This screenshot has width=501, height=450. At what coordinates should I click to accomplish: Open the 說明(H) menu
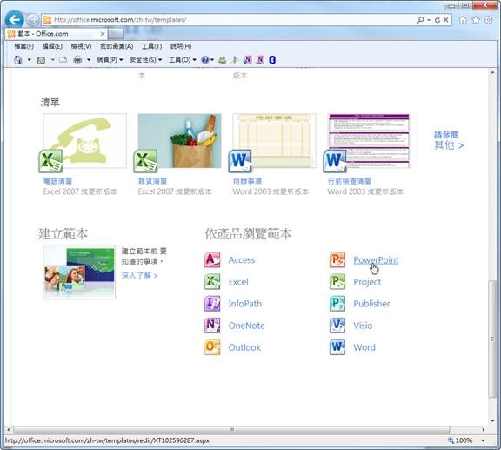pyautogui.click(x=181, y=46)
